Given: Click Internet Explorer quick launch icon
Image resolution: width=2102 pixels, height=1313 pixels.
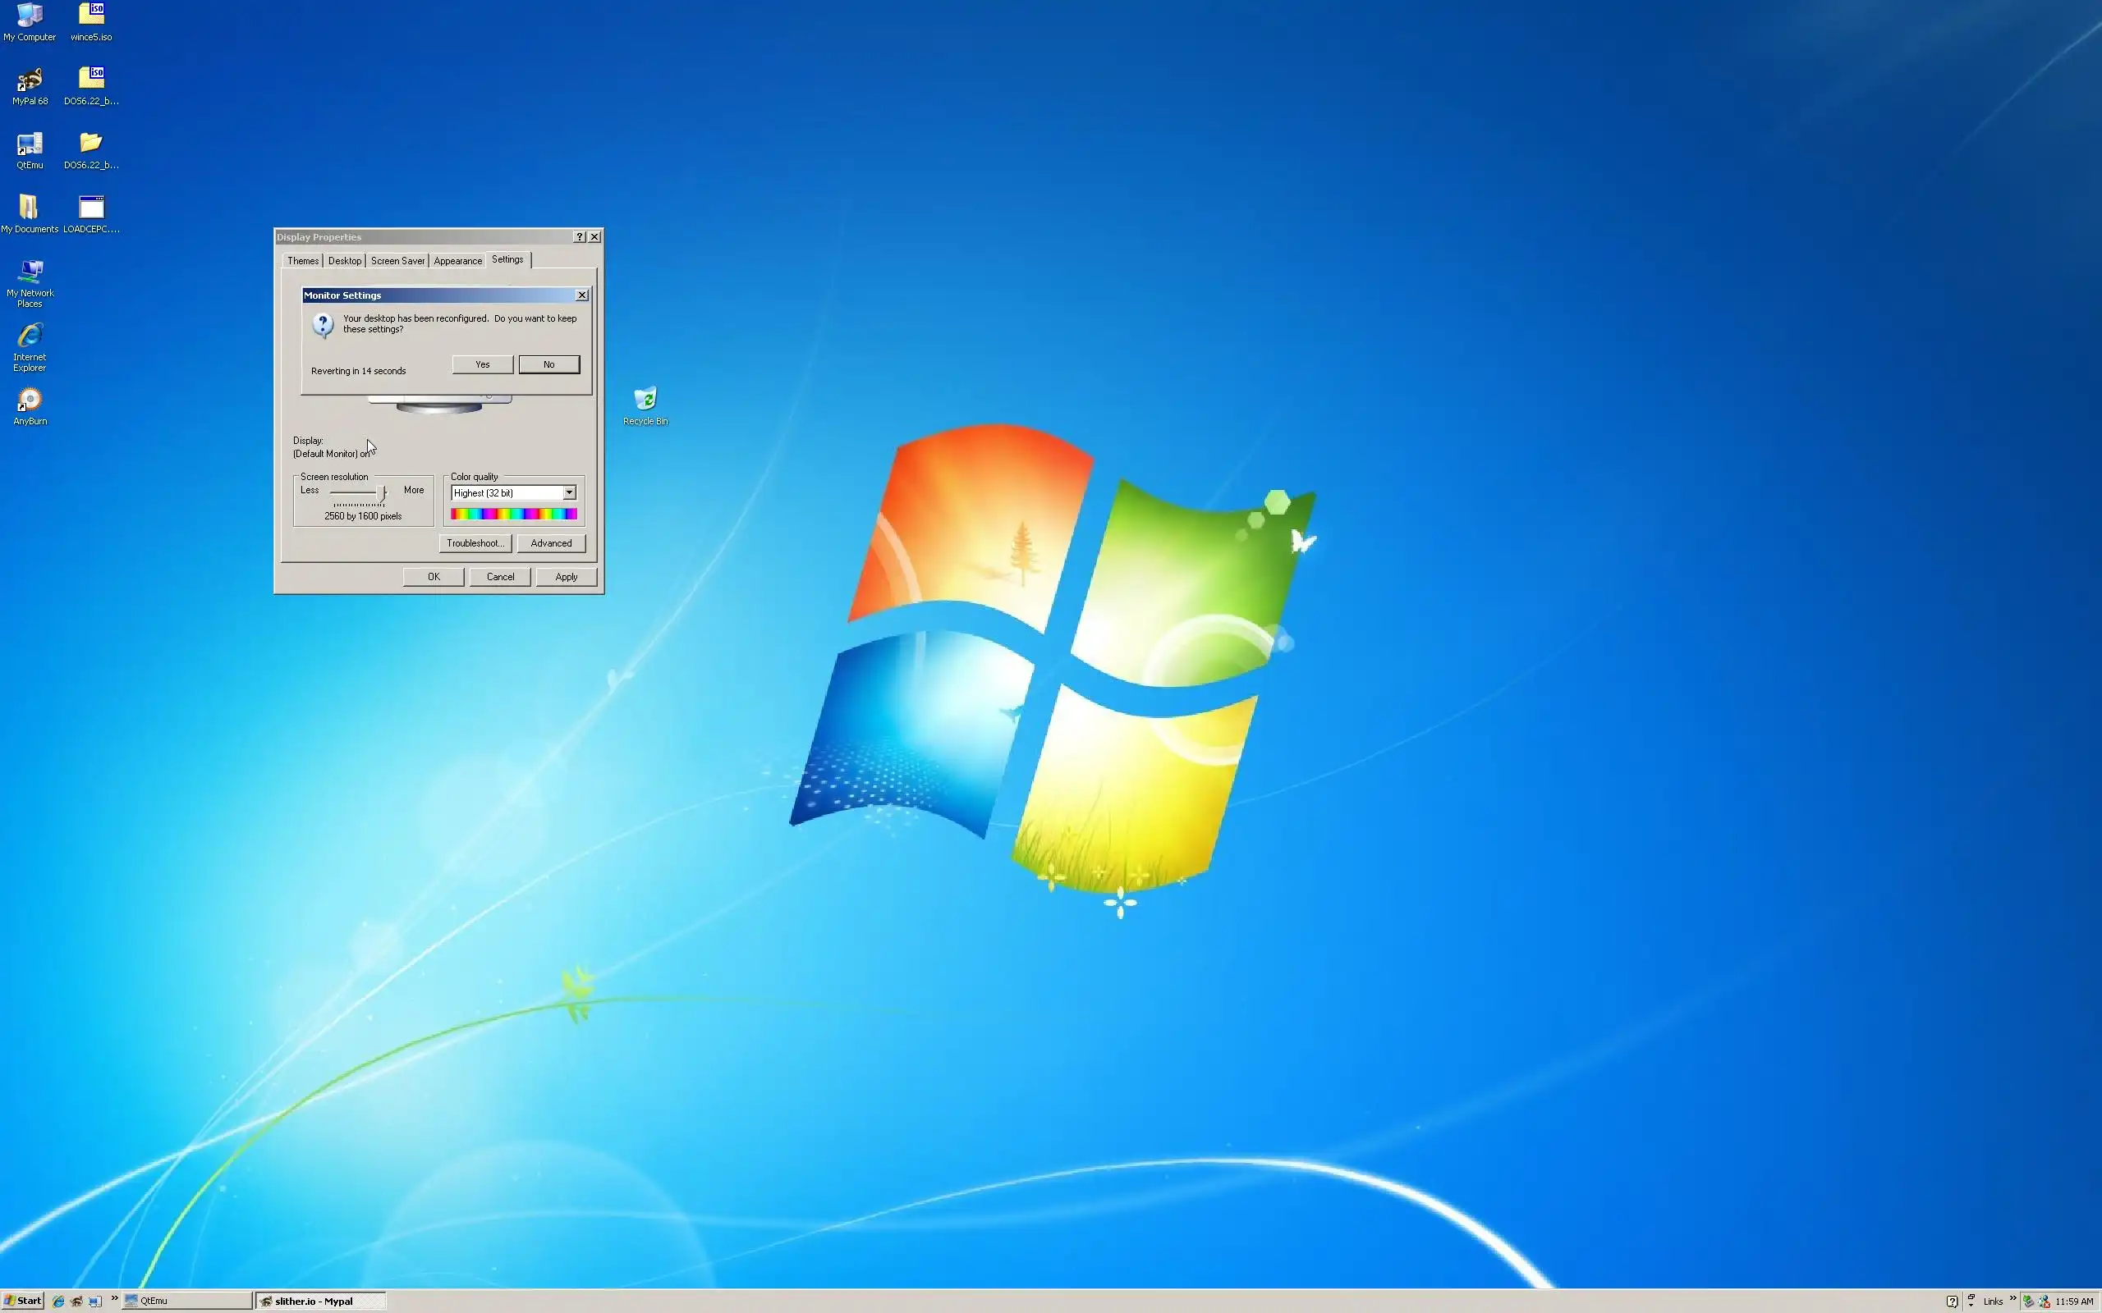Looking at the screenshot, I should (x=58, y=1301).
